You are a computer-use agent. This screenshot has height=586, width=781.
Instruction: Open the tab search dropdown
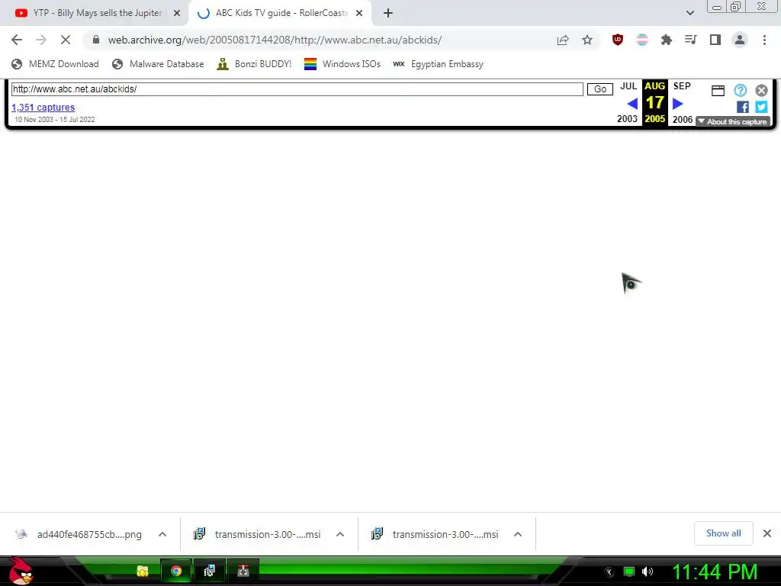pyautogui.click(x=689, y=13)
